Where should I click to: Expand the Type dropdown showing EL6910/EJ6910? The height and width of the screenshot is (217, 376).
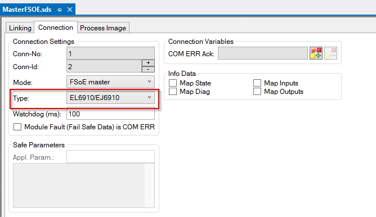pyautogui.click(x=110, y=97)
